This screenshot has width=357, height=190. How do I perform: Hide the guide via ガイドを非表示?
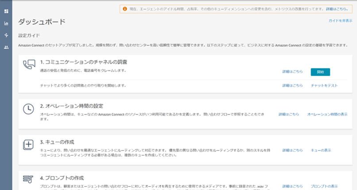click(340, 21)
